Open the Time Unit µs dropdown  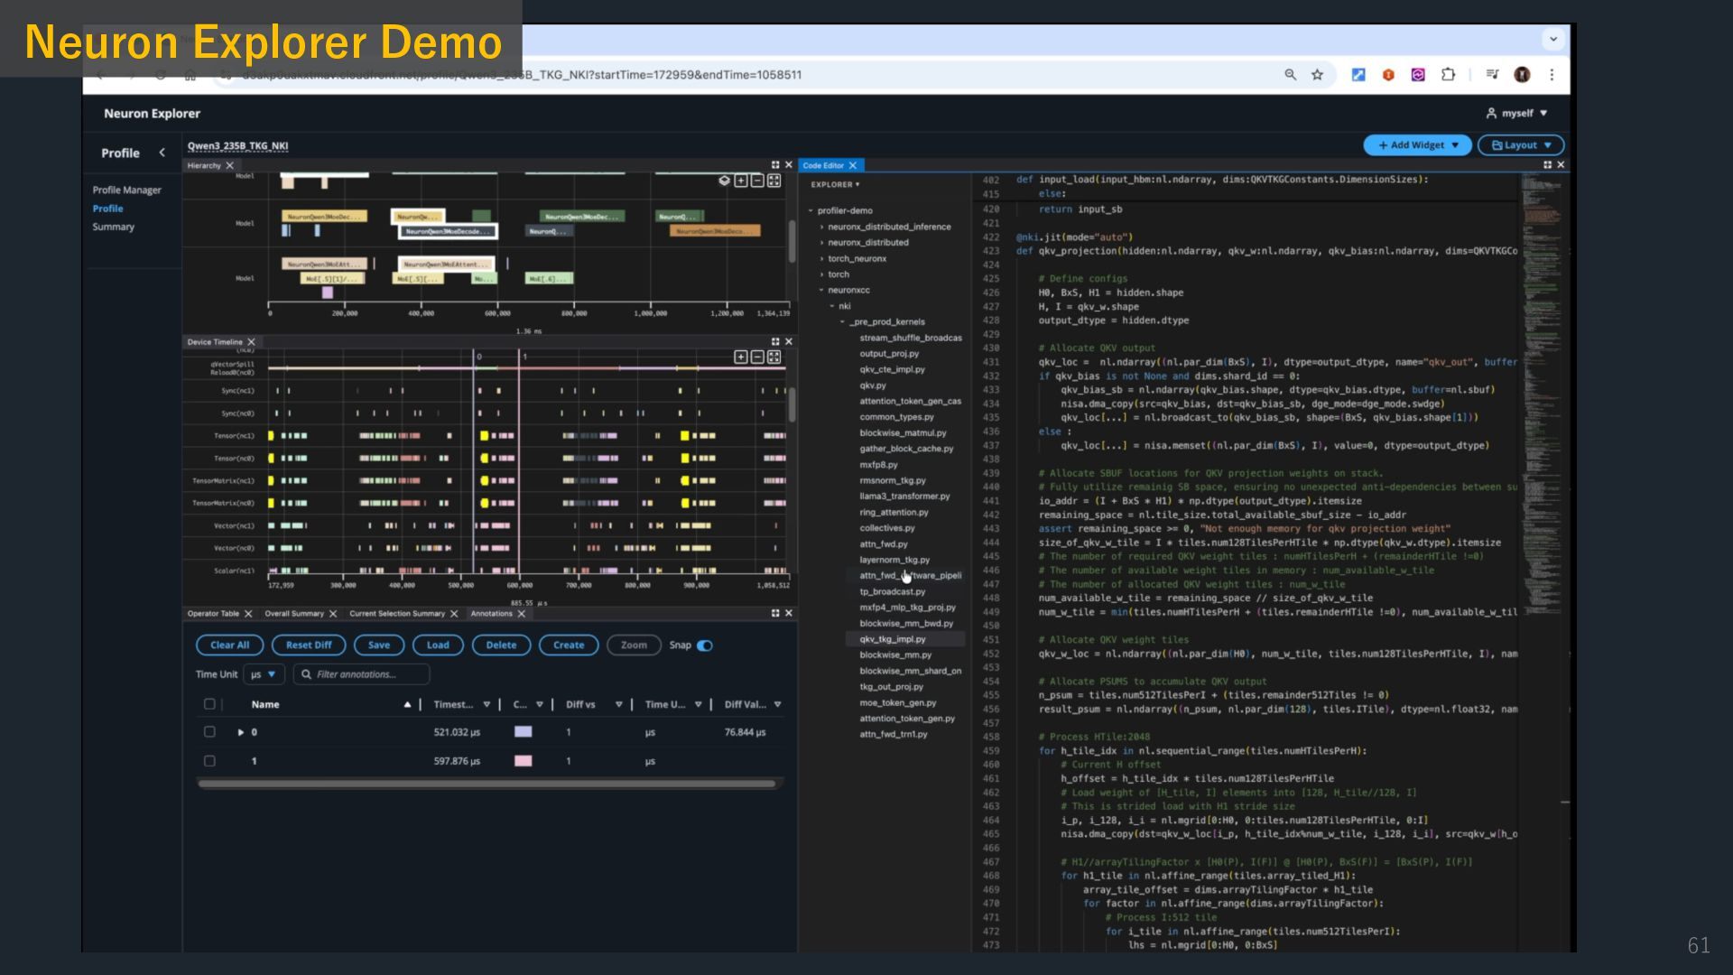coord(264,674)
